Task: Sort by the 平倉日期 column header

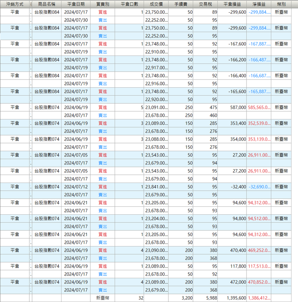Action: point(76,4)
